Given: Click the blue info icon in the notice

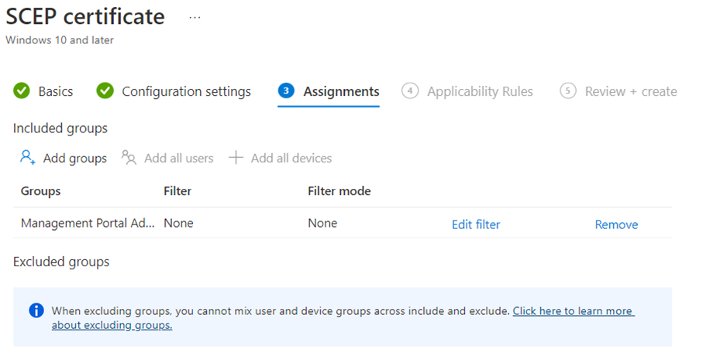Looking at the screenshot, I should click(x=36, y=310).
